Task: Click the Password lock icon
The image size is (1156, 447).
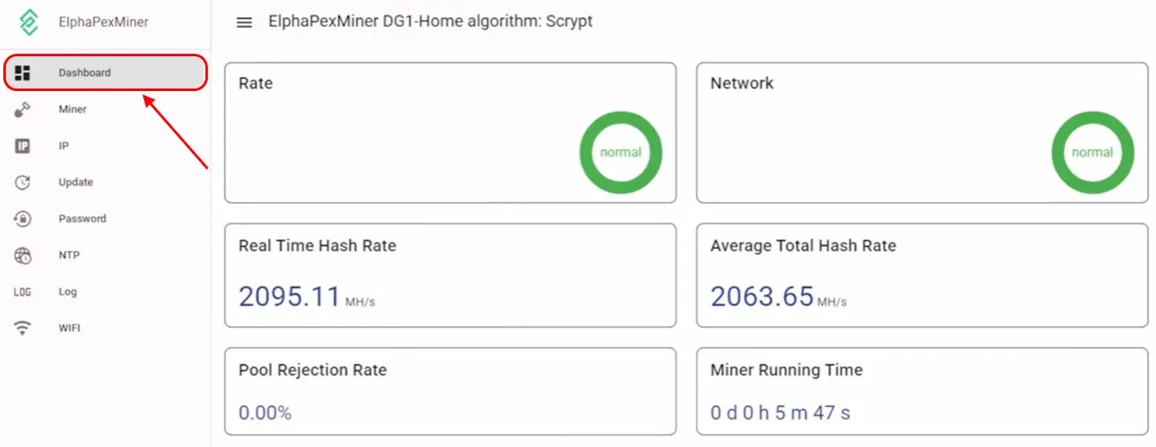Action: [x=23, y=219]
